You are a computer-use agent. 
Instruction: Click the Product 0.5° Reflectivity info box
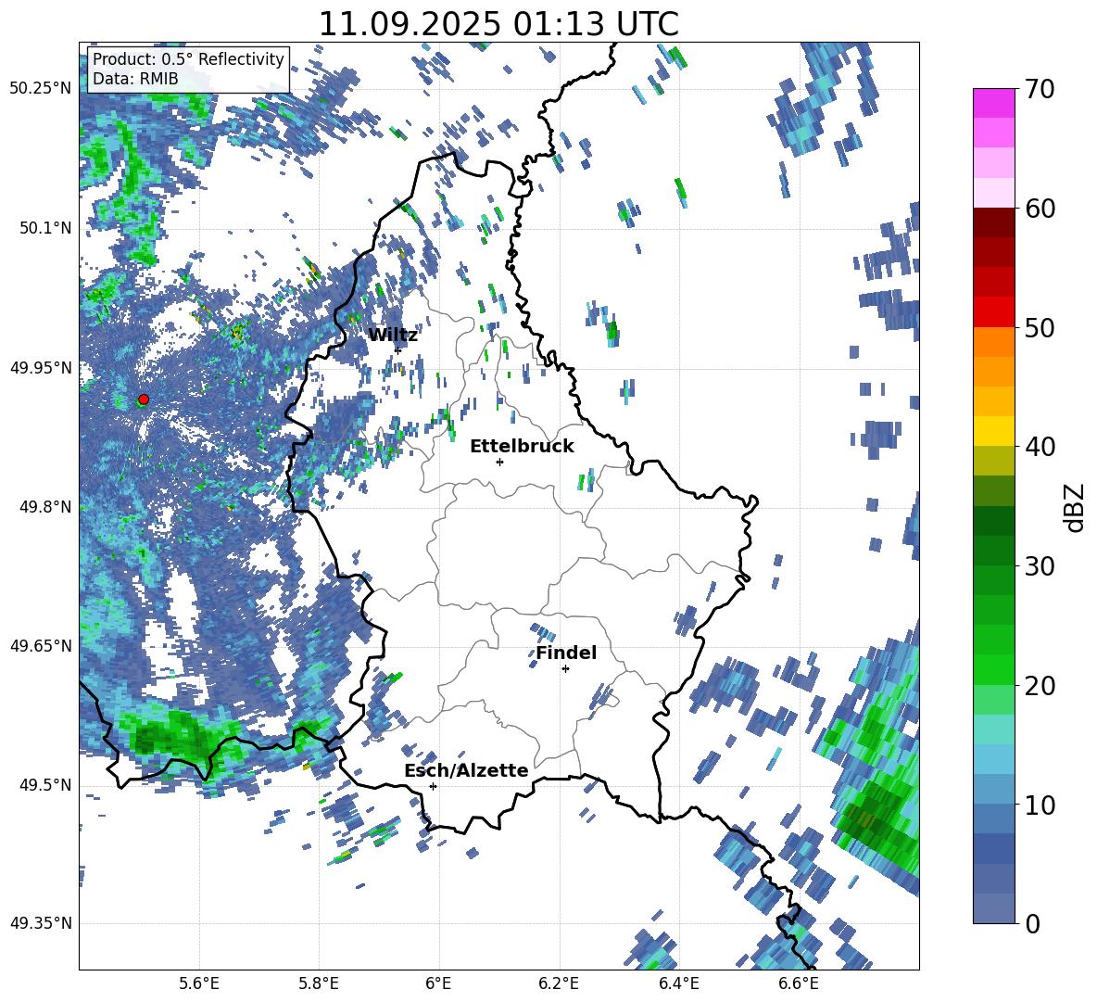pyautogui.click(x=188, y=69)
